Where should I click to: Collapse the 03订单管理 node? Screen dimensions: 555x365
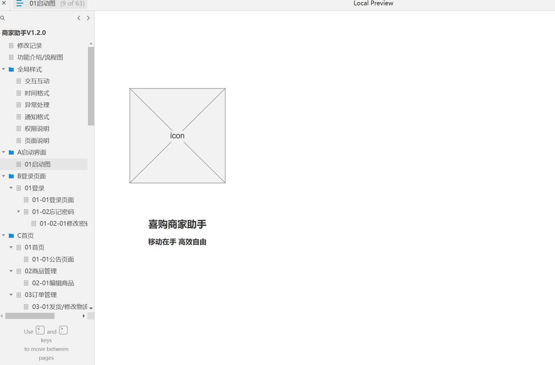(11, 295)
